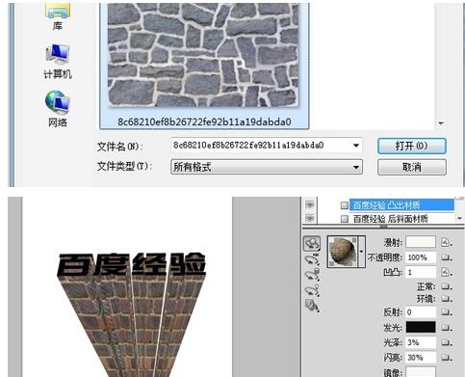The image size is (465, 377).
Task: Click the 不透明度 100% value field
Action: [x=421, y=257]
